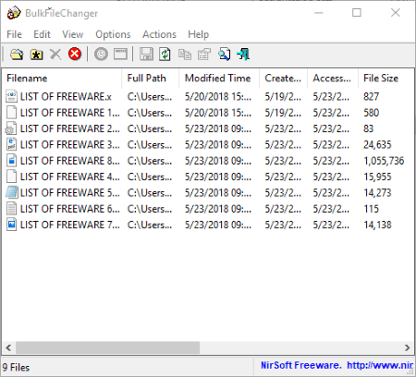The width and height of the screenshot is (416, 377).
Task: Click the Execute Command window icon
Action: click(120, 55)
